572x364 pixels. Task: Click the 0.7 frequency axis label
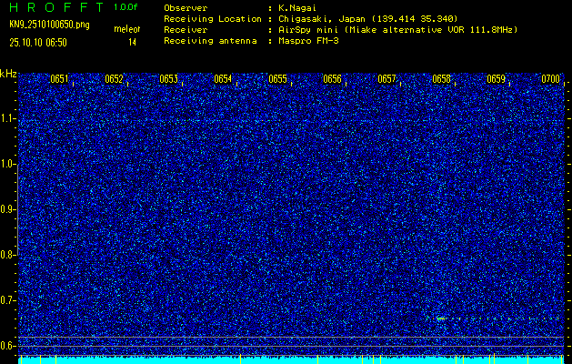[8, 300]
